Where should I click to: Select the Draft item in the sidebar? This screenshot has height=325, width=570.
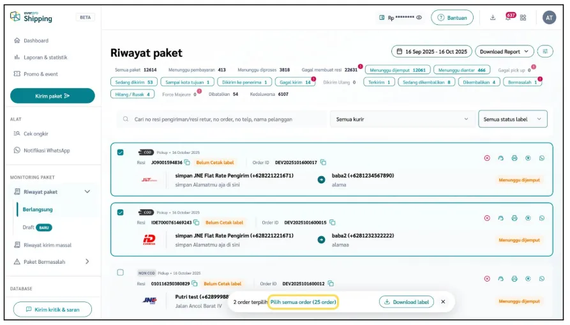pyautogui.click(x=28, y=227)
